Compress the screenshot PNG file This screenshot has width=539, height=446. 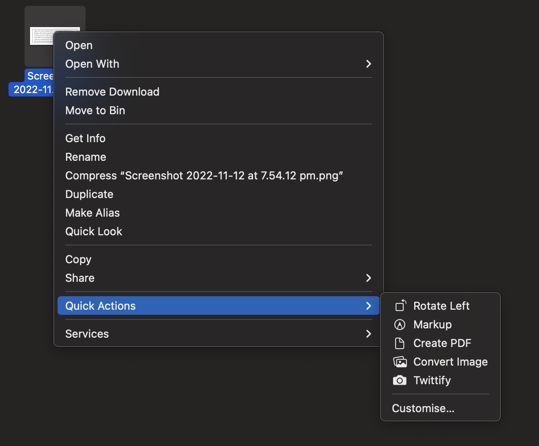[x=204, y=175]
